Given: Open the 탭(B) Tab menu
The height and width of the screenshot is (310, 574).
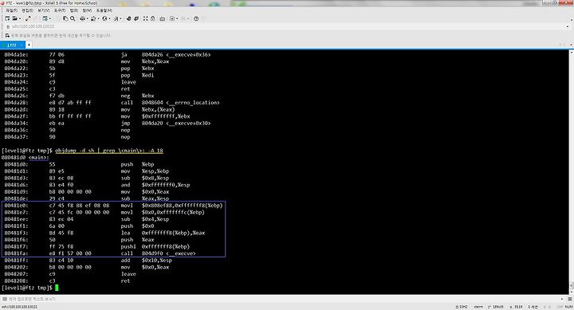Looking at the screenshot, I should tap(74, 10).
